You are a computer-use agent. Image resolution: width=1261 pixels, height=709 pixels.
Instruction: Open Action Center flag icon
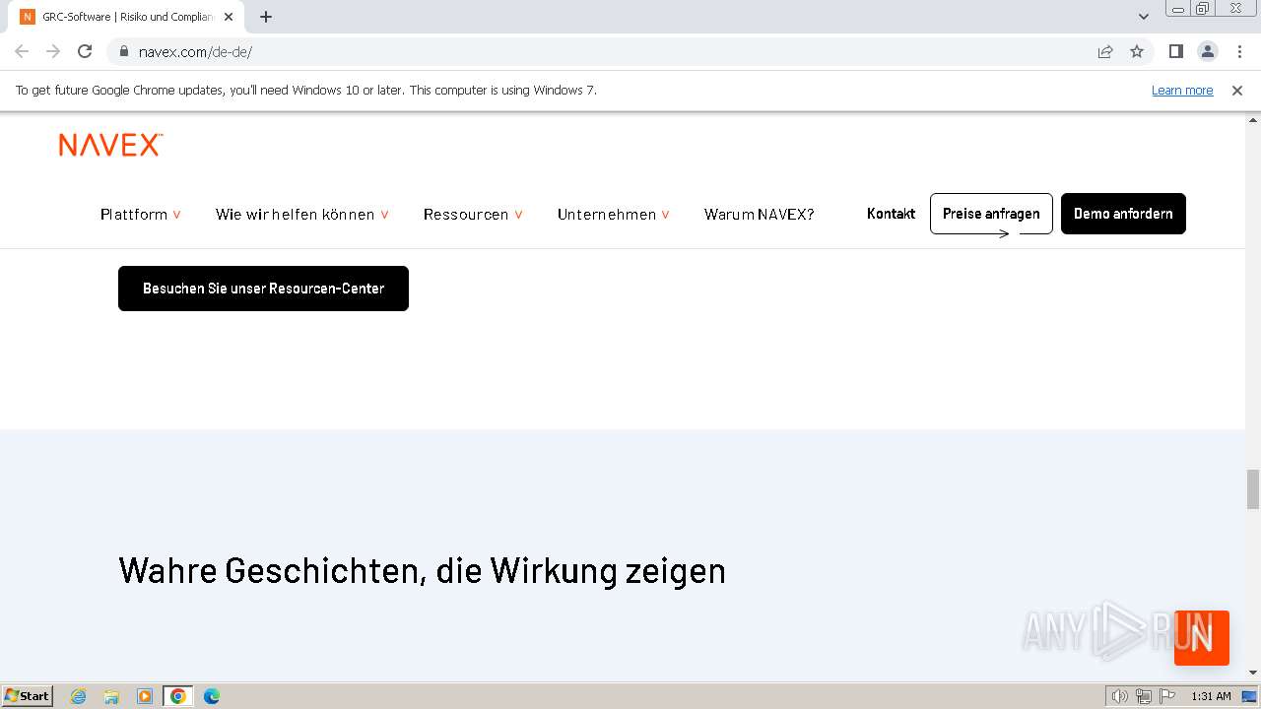(1167, 696)
